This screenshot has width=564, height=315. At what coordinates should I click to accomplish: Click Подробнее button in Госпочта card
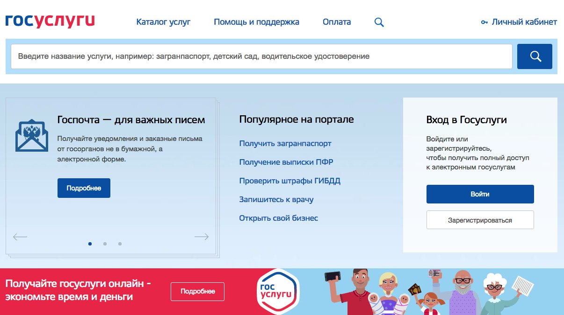coord(84,188)
